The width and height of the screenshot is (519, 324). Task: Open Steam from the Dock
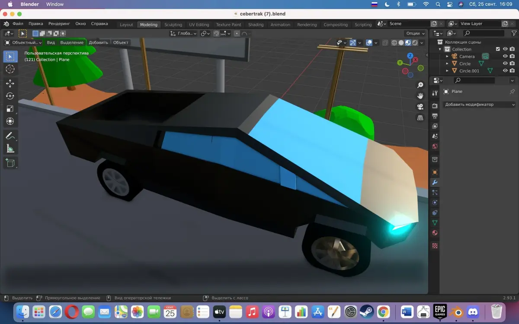367,311
